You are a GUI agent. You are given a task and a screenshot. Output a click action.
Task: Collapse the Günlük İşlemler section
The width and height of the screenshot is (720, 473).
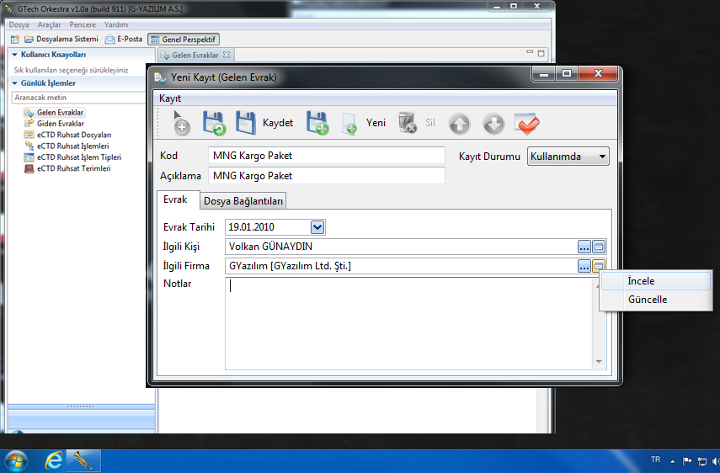pyautogui.click(x=14, y=83)
